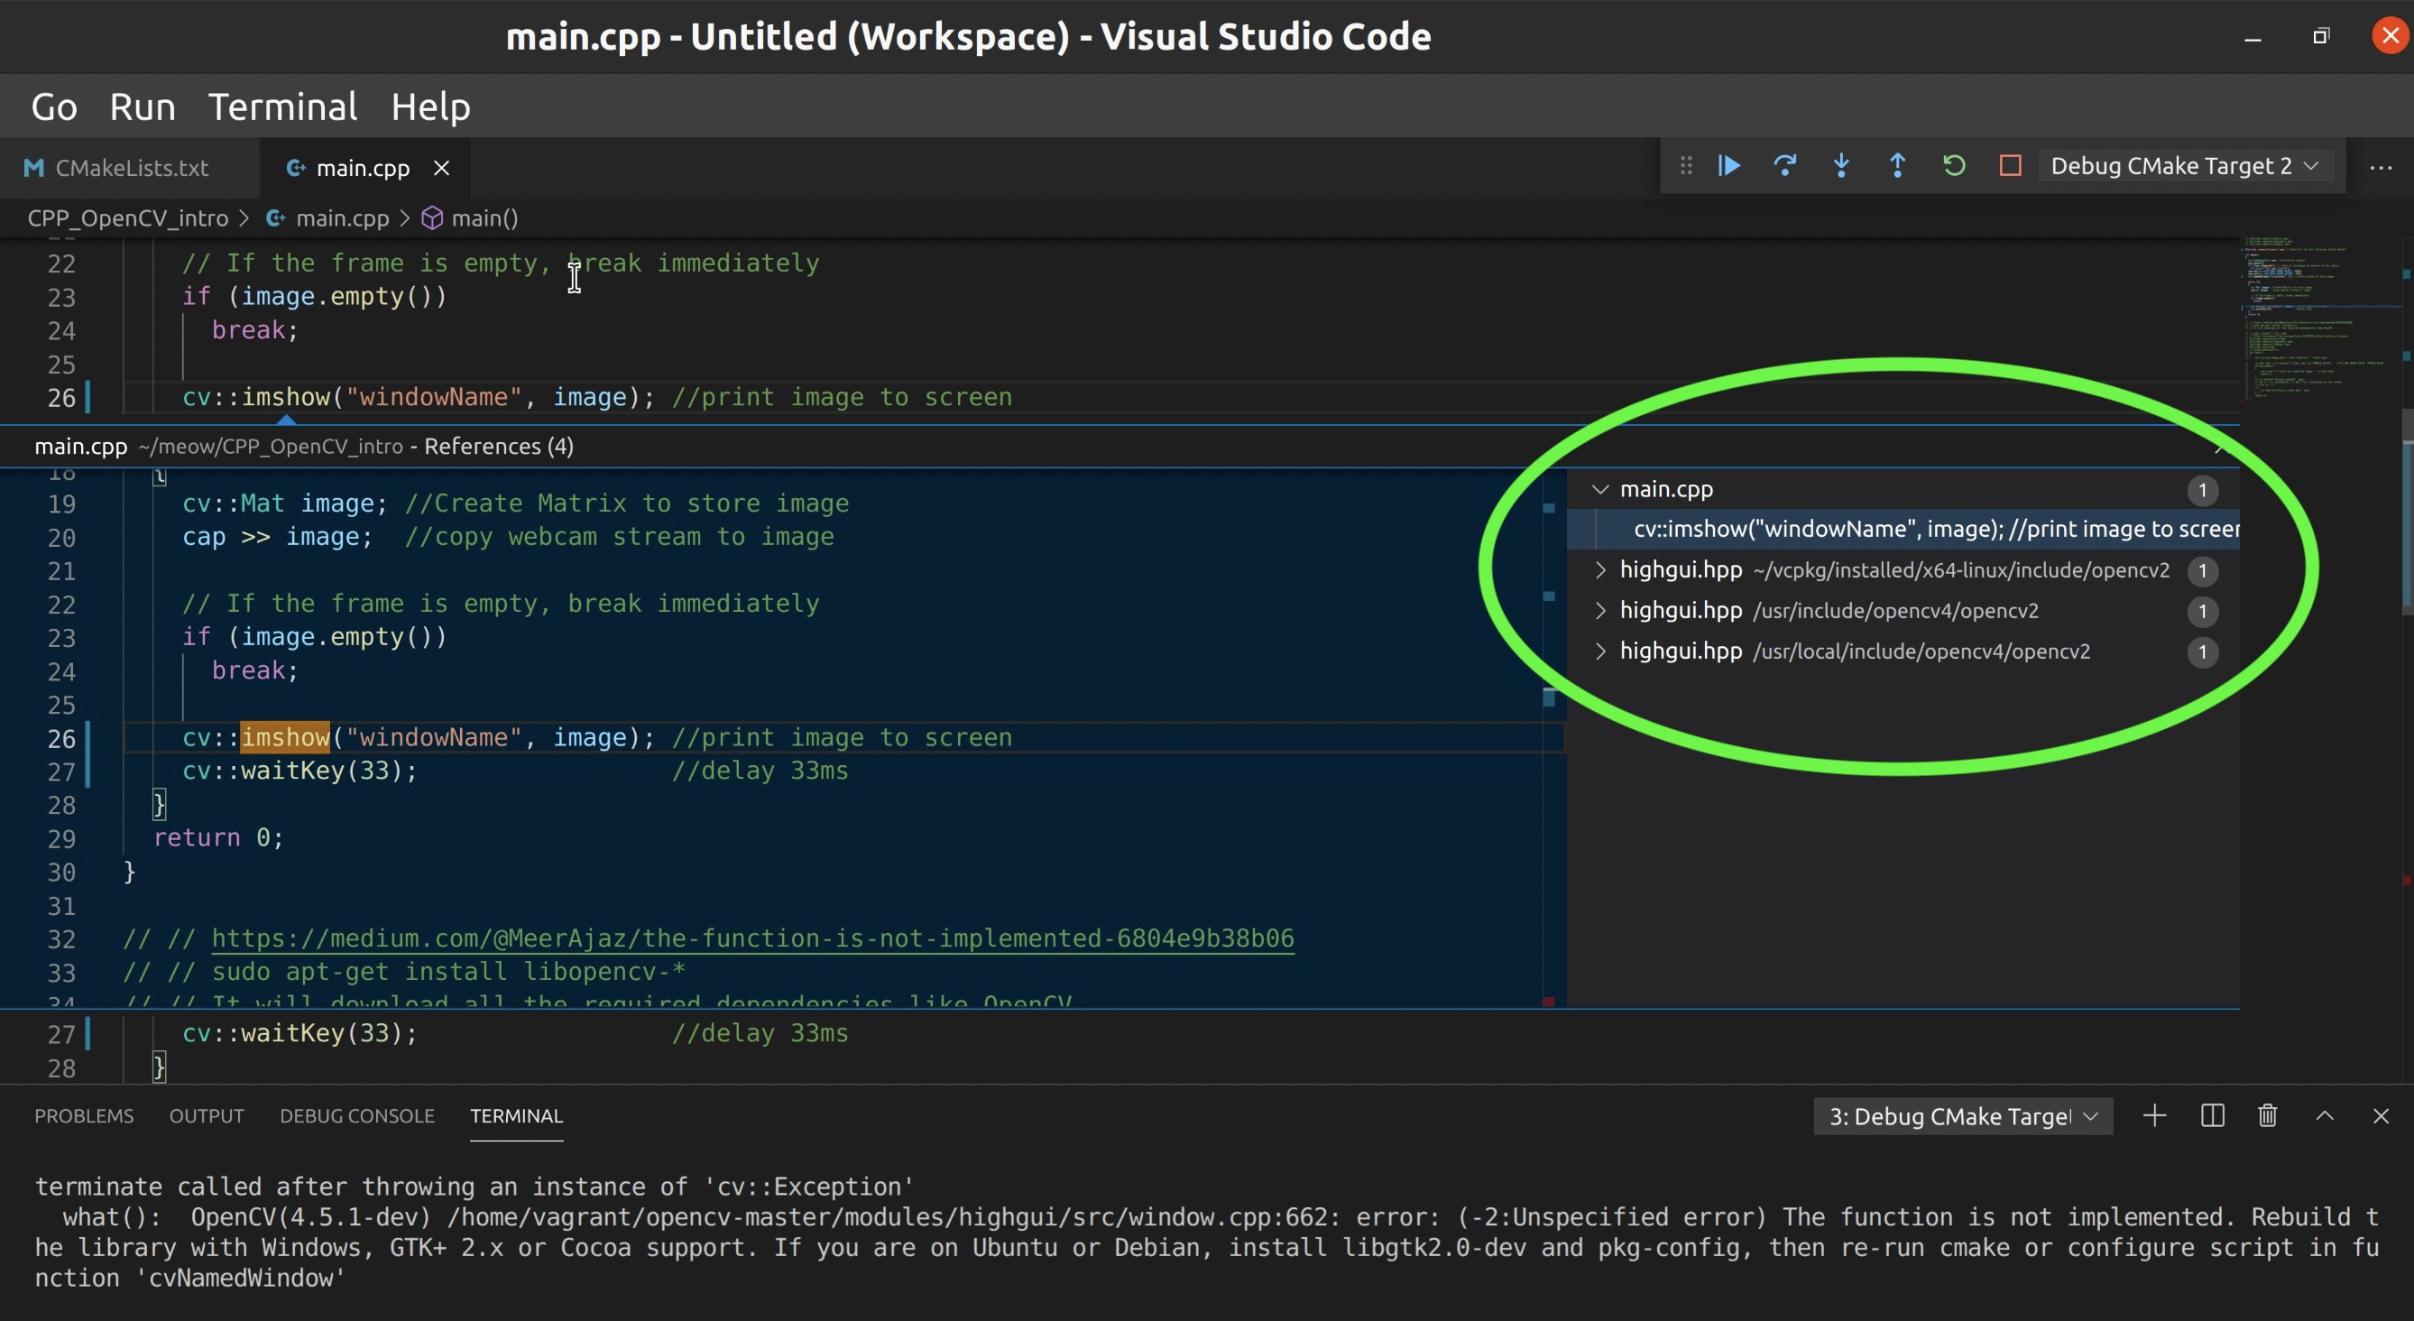The width and height of the screenshot is (2414, 1321).
Task: Click inside the terminal error output
Action: pos(1207,1232)
